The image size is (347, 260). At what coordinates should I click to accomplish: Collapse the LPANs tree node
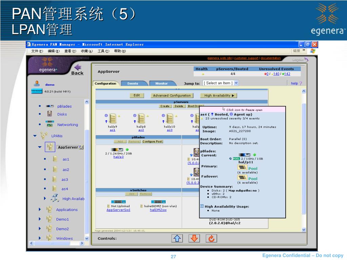pos(35,136)
